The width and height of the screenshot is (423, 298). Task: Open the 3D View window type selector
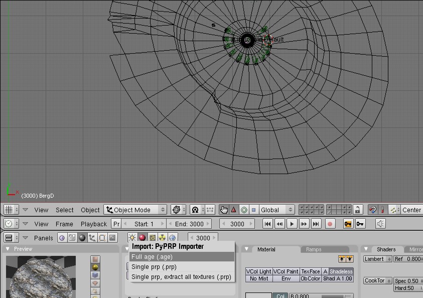pyautogui.click(x=11, y=210)
